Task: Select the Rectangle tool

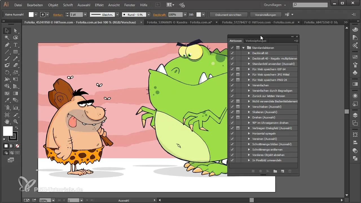Action: coord(16,52)
